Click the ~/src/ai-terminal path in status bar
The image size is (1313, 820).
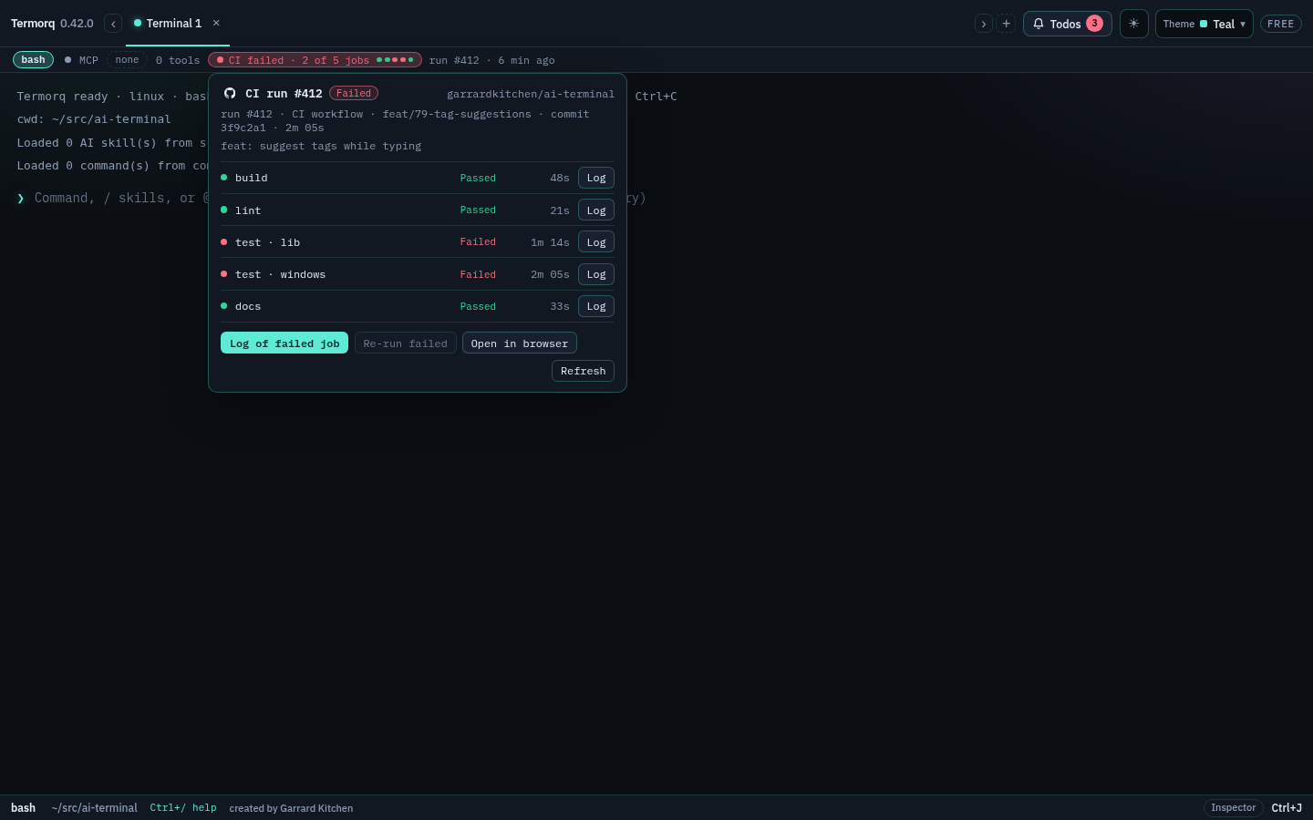[95, 808]
